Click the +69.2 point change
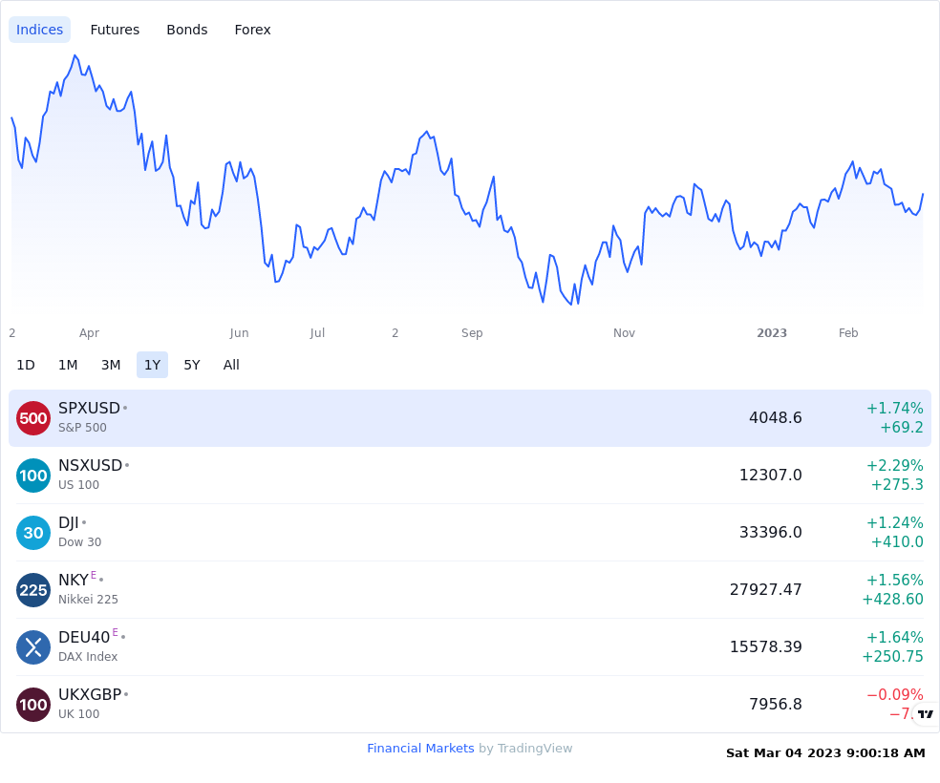This screenshot has width=940, height=783. tap(902, 427)
